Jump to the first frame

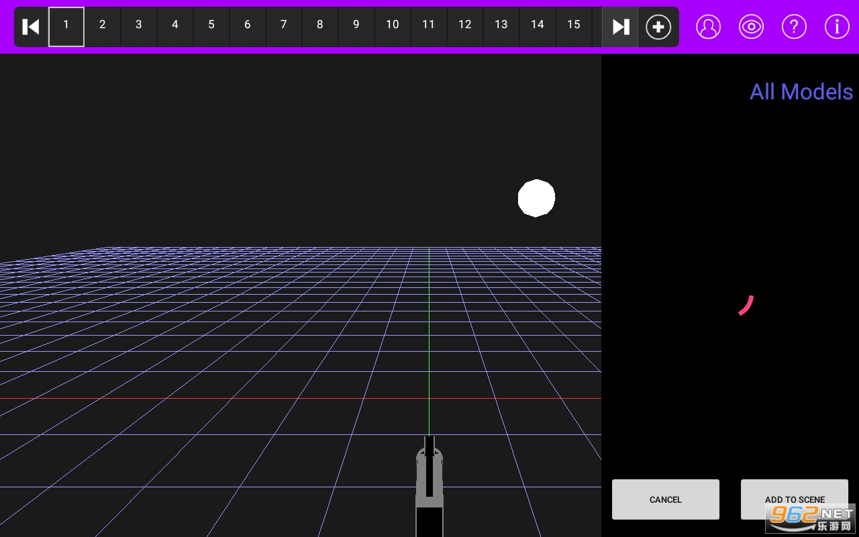coord(31,27)
